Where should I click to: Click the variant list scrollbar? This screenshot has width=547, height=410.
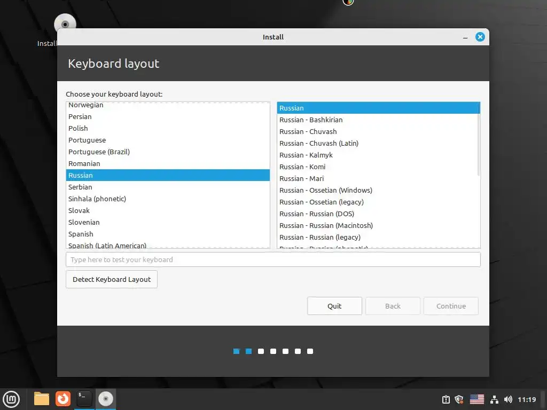coord(479,145)
